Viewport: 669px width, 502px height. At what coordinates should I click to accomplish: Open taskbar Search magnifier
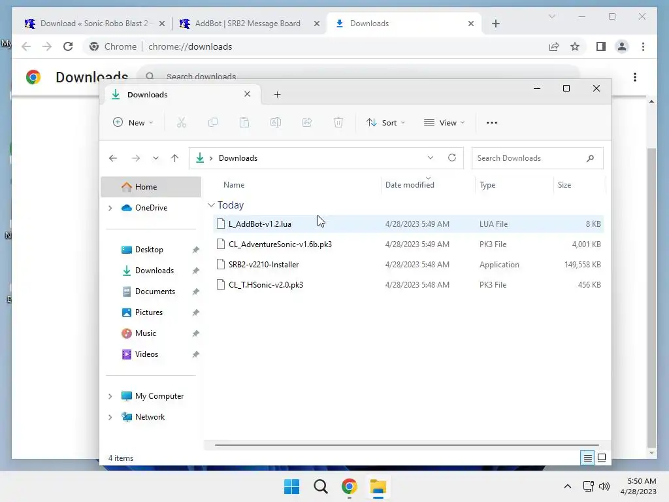click(320, 486)
